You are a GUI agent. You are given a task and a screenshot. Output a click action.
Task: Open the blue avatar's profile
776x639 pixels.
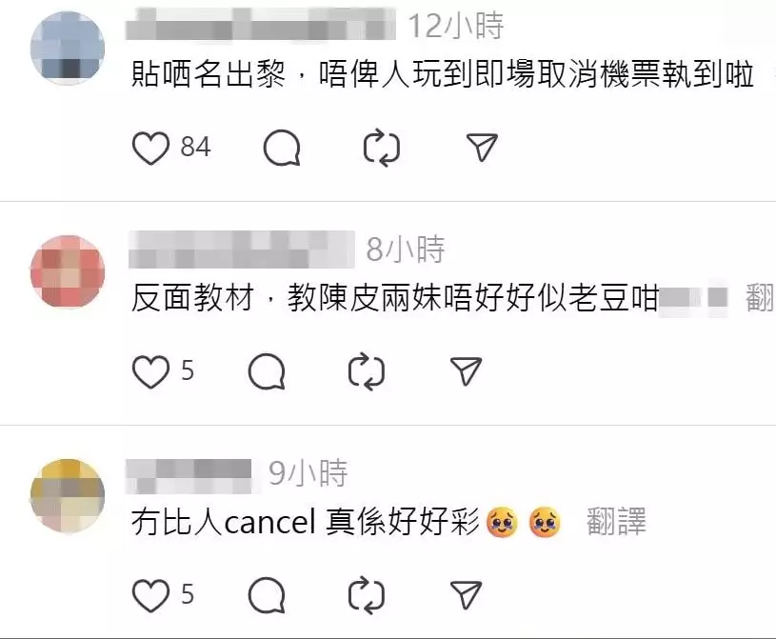pos(68,48)
